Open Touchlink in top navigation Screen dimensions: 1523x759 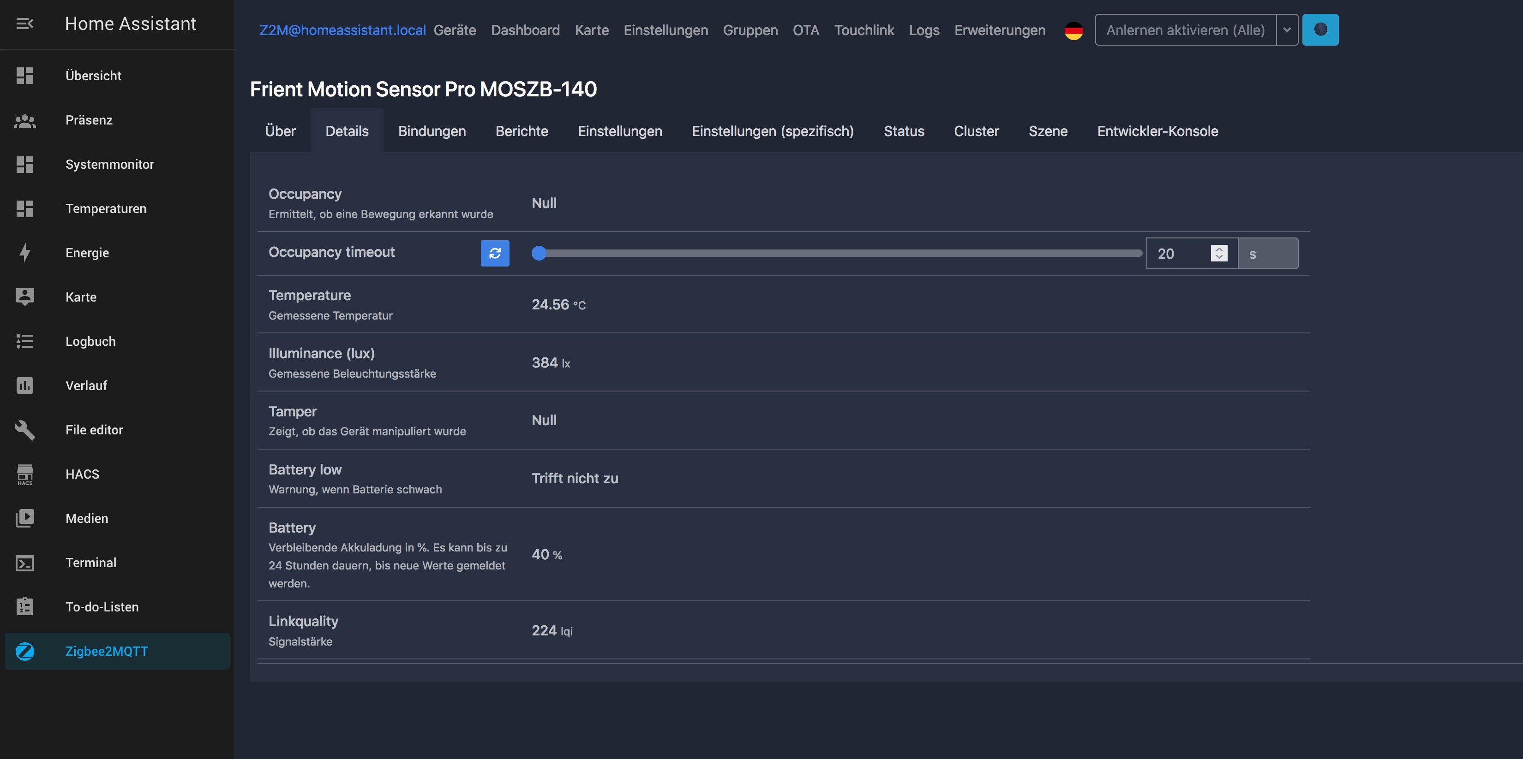click(863, 30)
